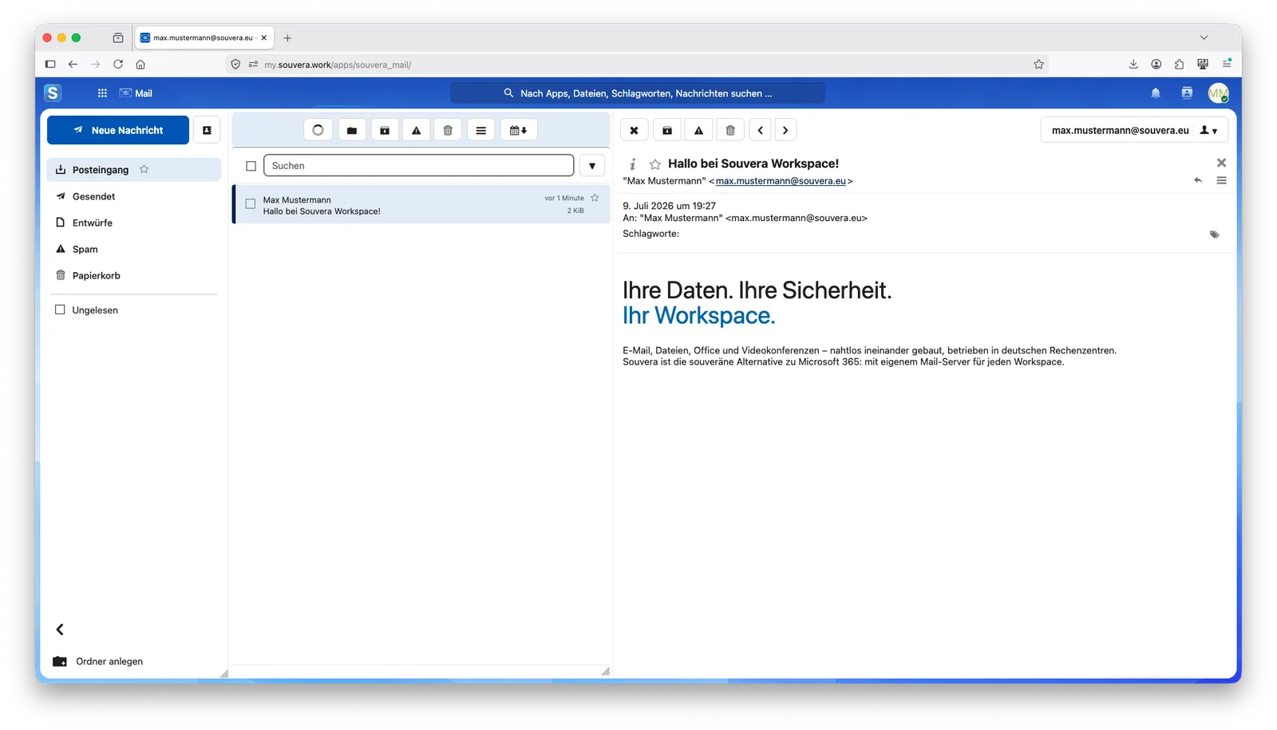Collapse the folder sidebar with the left chevron
The height and width of the screenshot is (730, 1277).
point(60,629)
